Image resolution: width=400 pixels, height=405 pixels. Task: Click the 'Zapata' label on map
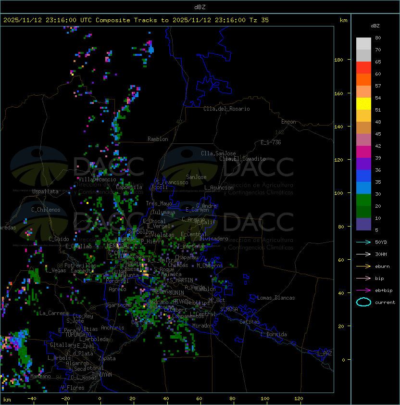pos(107,358)
